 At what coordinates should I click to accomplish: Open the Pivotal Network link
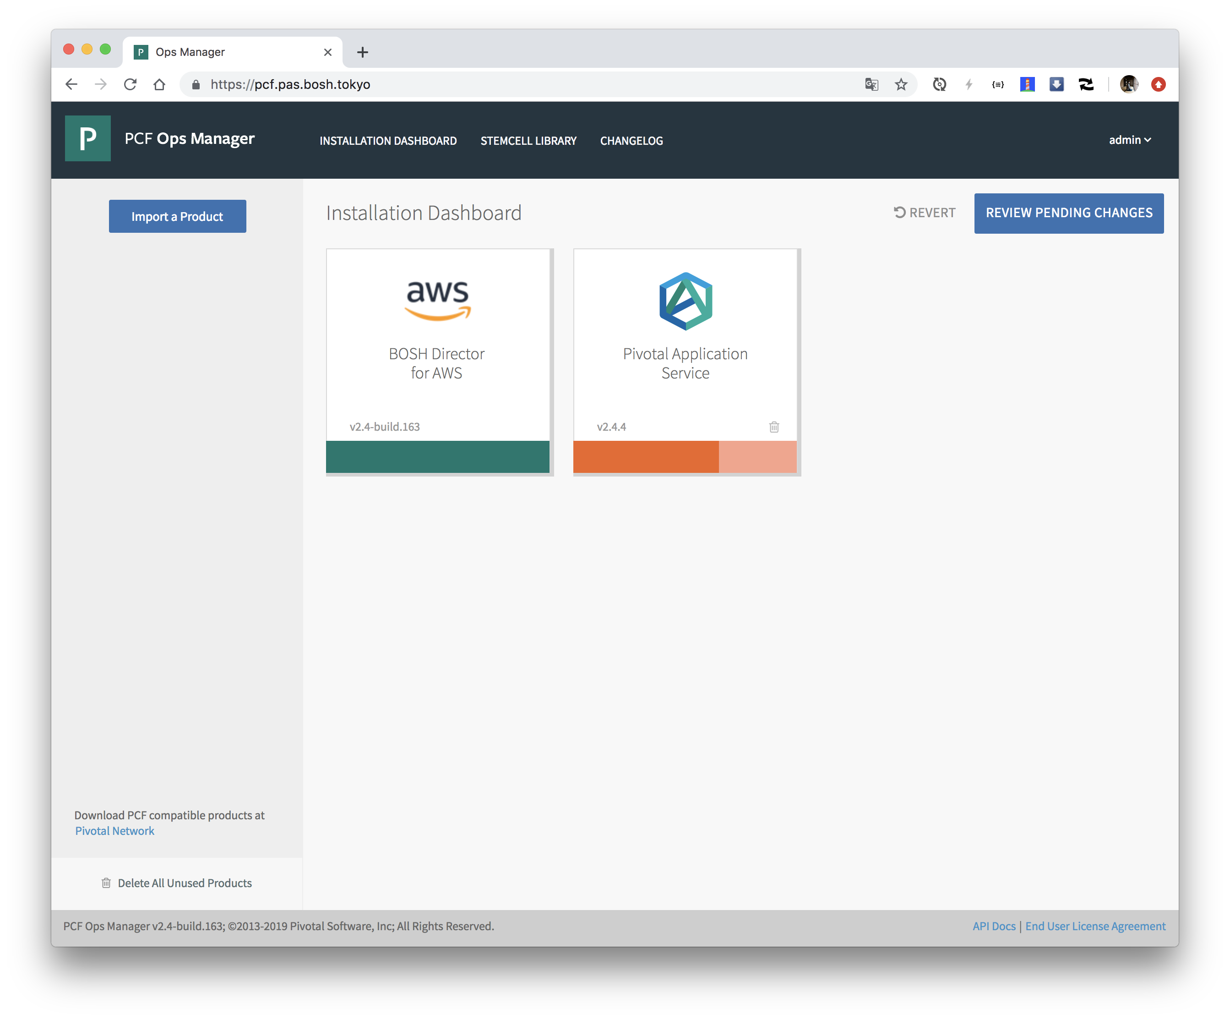pos(115,831)
